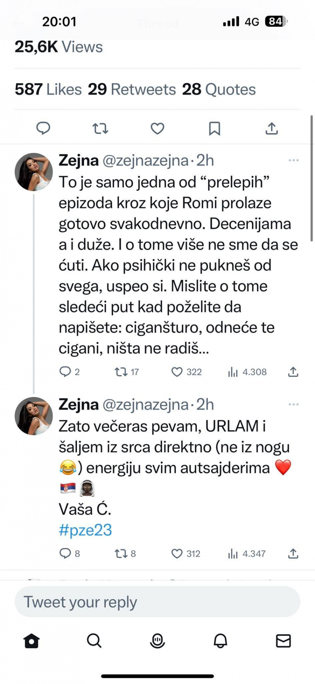Open Zejna's profile picture on first reply
Image resolution: width=315 pixels, height=684 pixels.
[x=34, y=172]
